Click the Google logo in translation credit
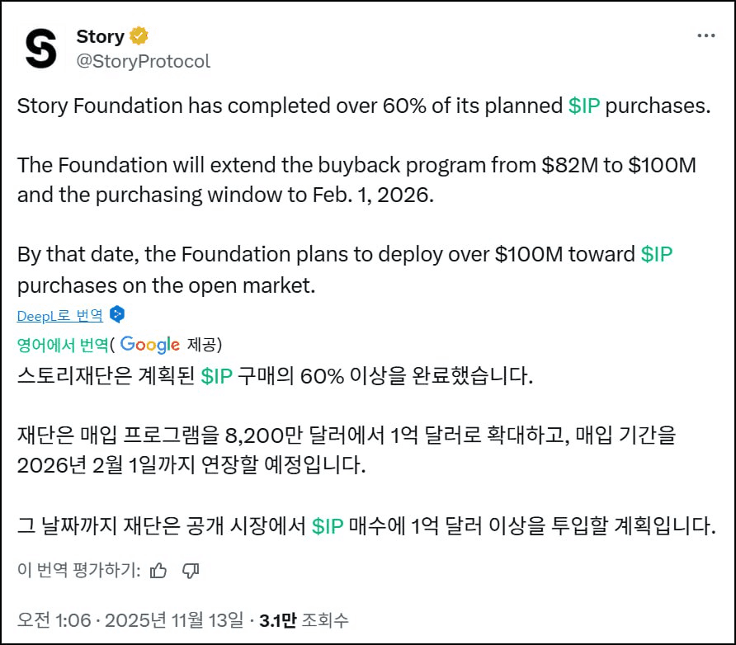This screenshot has height=645, width=736. pos(150,344)
